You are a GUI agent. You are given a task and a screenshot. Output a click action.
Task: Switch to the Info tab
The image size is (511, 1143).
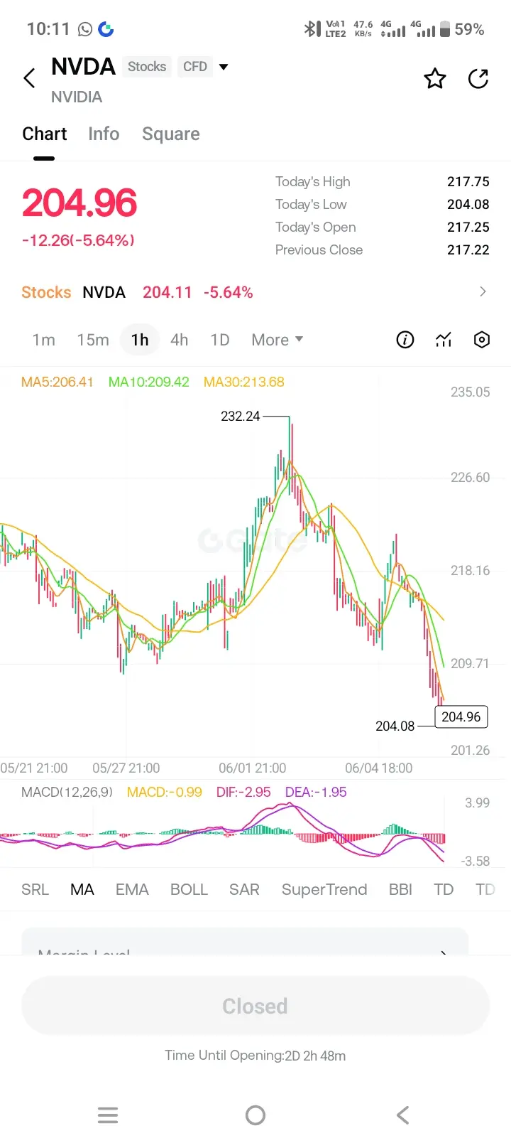point(104,134)
